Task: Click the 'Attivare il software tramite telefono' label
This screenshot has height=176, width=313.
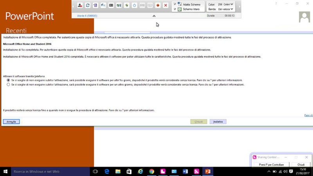Action: click(x=24, y=76)
